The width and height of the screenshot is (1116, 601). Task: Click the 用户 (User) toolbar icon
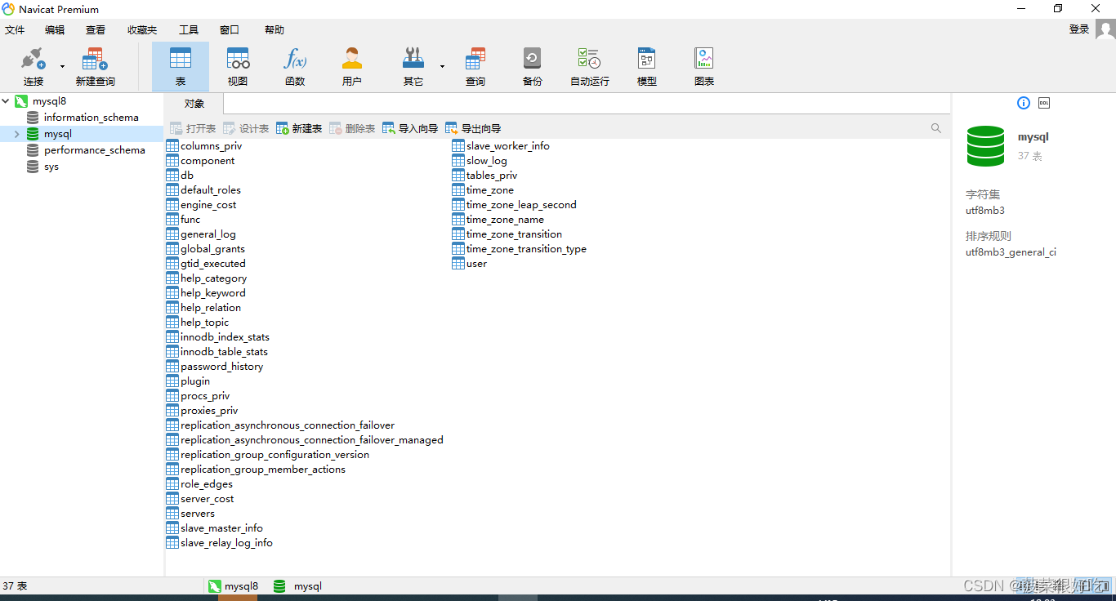[x=352, y=59]
